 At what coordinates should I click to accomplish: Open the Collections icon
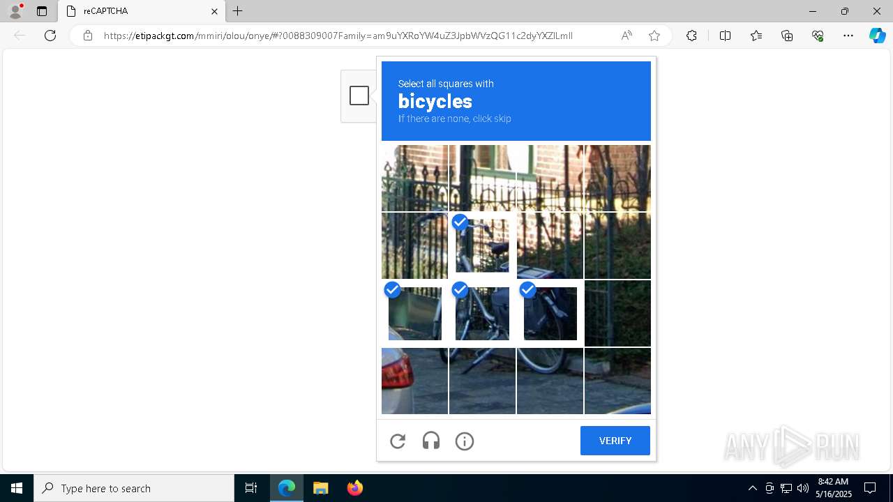(787, 36)
